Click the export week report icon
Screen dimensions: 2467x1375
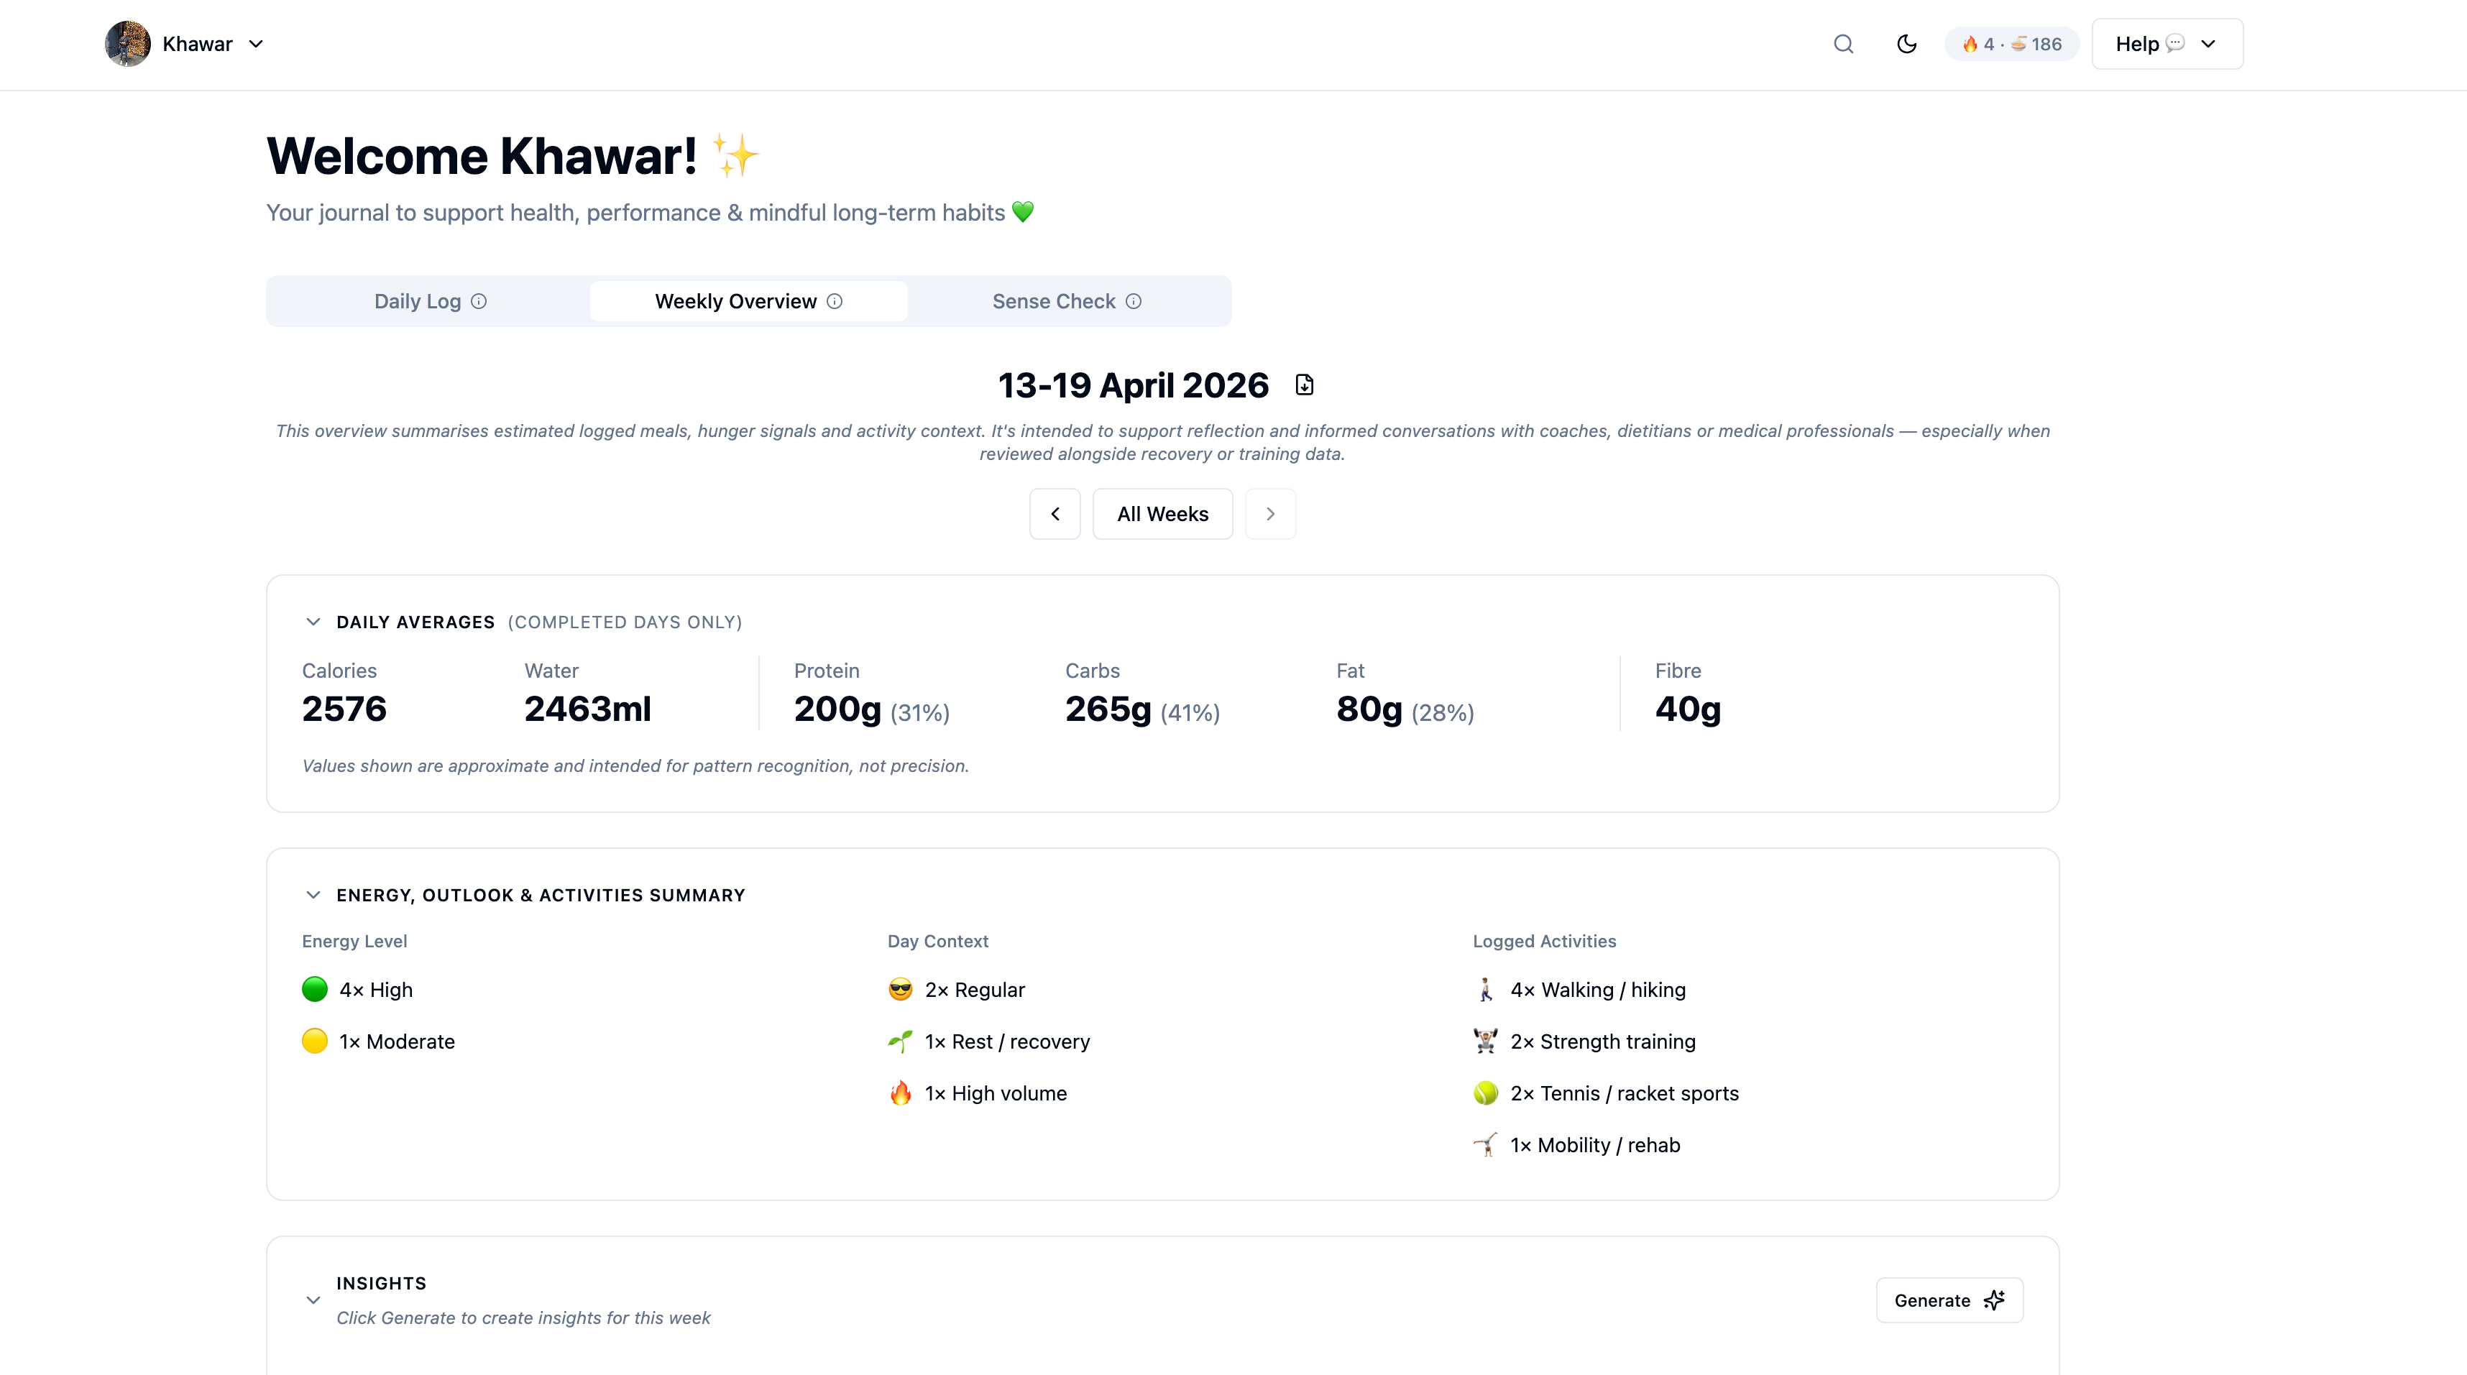click(1305, 385)
